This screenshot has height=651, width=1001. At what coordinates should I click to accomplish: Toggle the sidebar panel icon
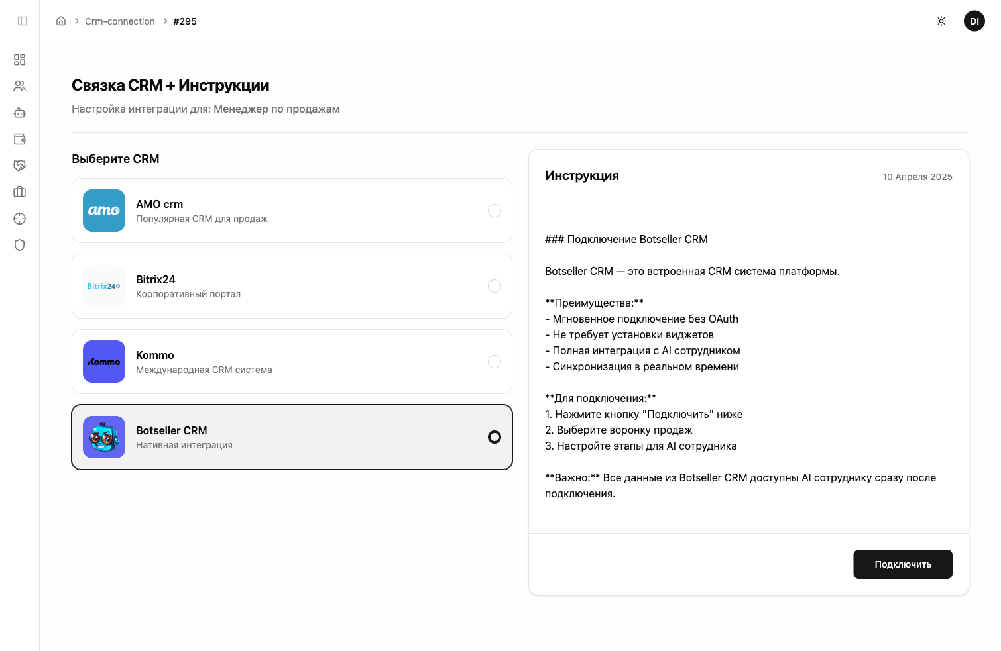[x=23, y=21]
